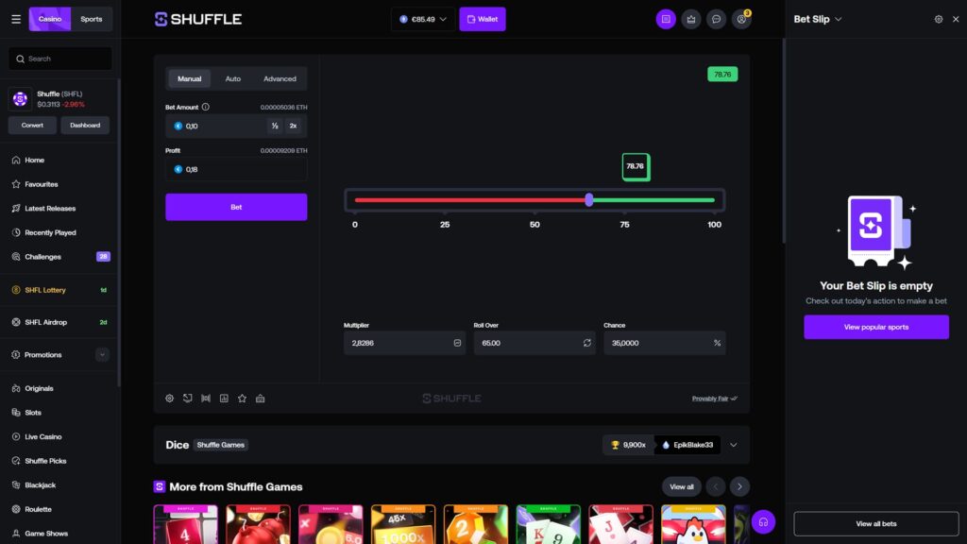
Task: Open the VIP crown icon in header
Action: click(691, 19)
